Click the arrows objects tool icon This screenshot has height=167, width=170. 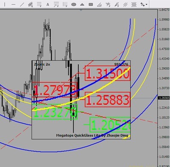tap(142, 5)
